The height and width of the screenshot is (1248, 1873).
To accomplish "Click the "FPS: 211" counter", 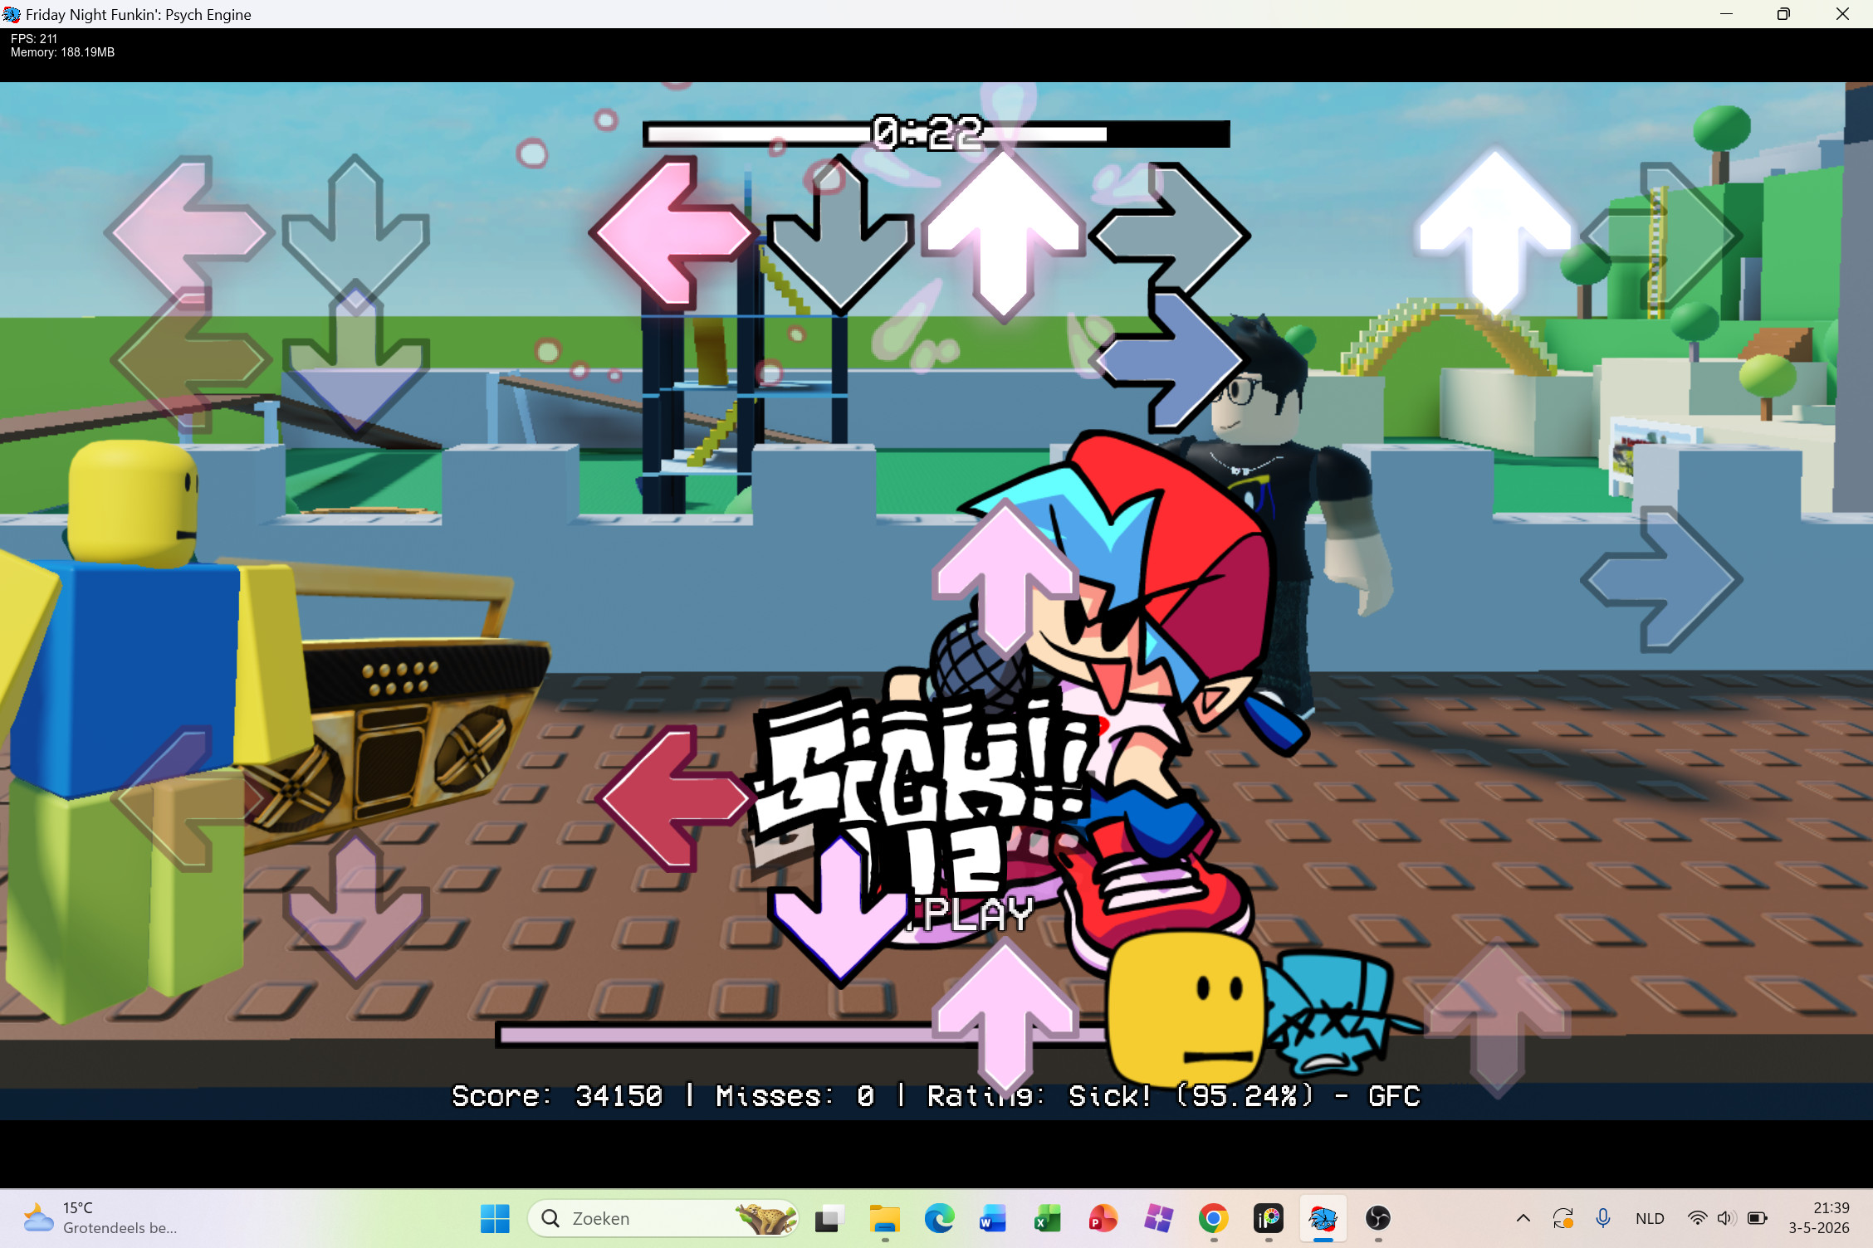I will click(x=34, y=39).
